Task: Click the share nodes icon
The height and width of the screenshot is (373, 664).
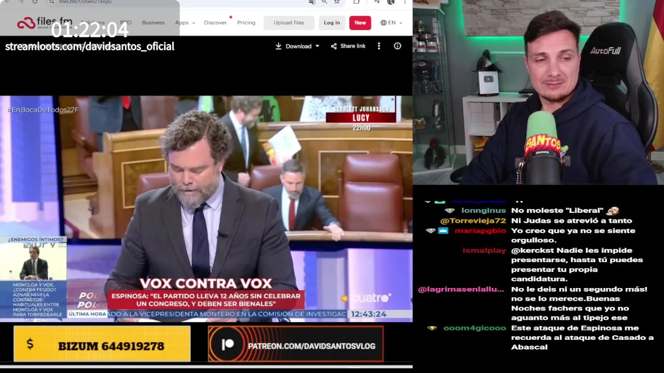Action: 334,46
